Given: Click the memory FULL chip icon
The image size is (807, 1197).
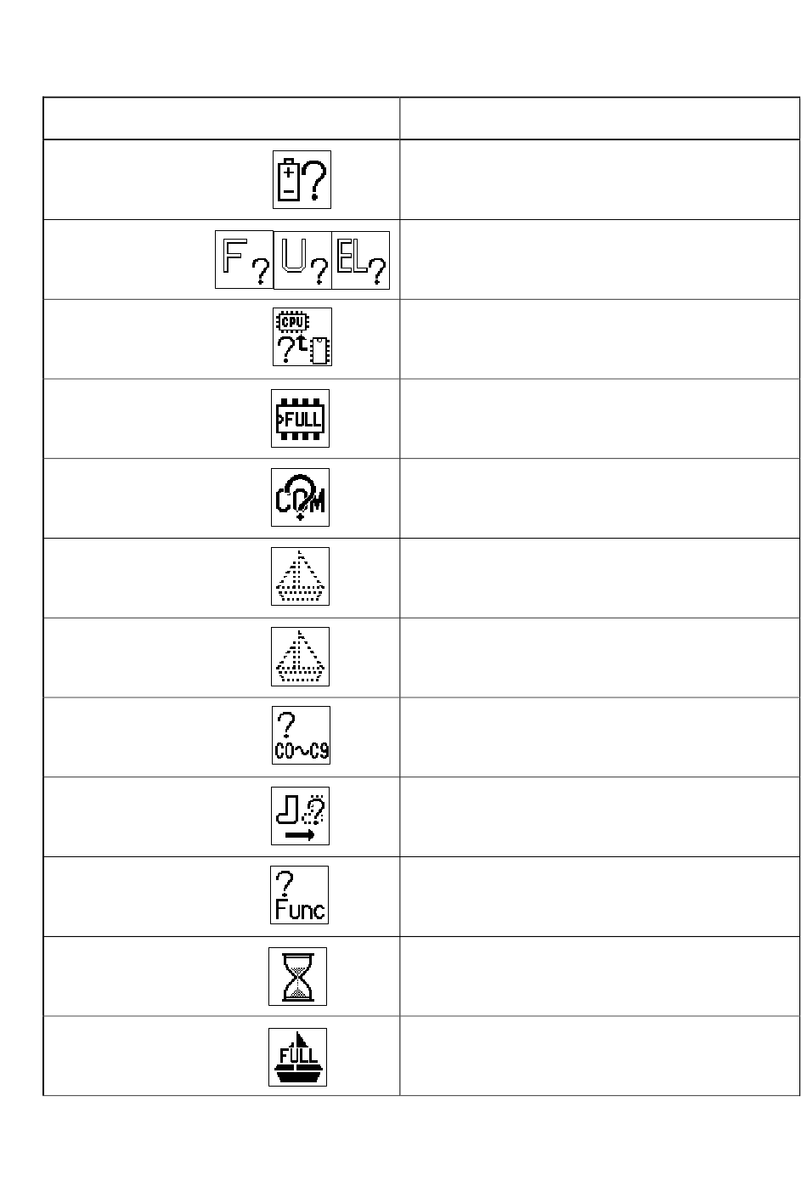Looking at the screenshot, I should [300, 419].
